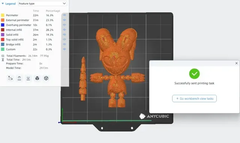Toggle External perimeter visibility eye
Image resolution: width=240 pixels, height=143 pixels.
tap(64, 20)
